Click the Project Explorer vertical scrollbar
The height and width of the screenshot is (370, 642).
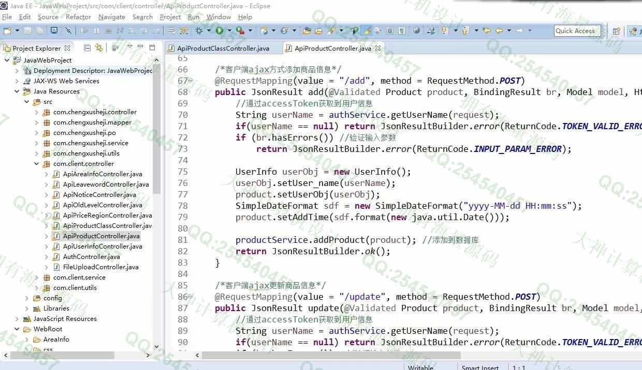[x=157, y=129]
